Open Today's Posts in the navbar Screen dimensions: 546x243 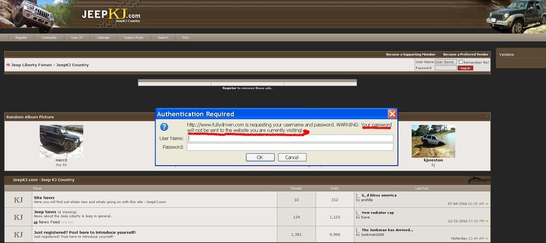tap(134, 38)
